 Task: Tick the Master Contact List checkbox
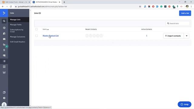coord(36,36)
